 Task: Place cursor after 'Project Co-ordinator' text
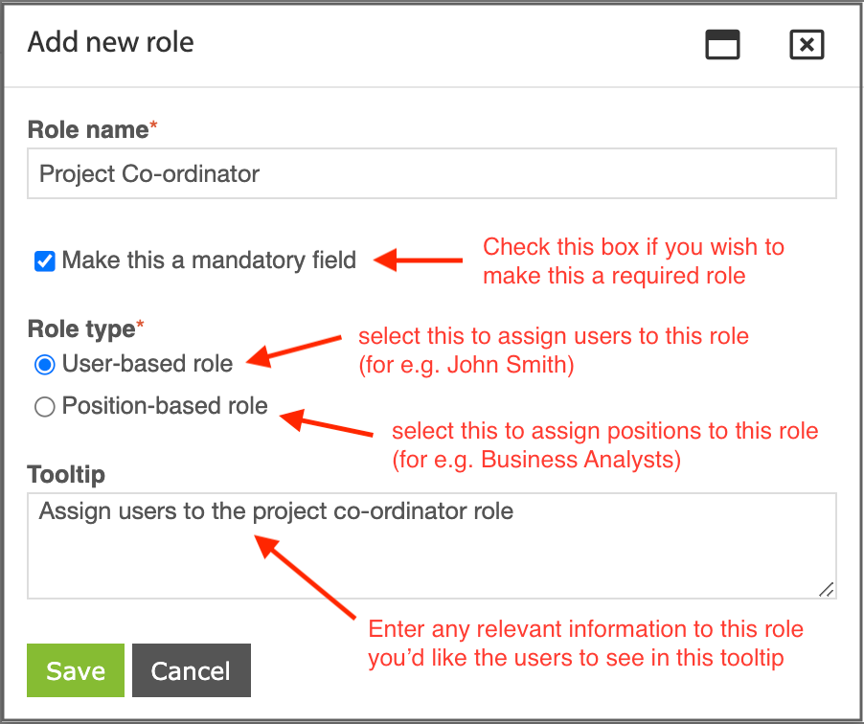pyautogui.click(x=261, y=173)
